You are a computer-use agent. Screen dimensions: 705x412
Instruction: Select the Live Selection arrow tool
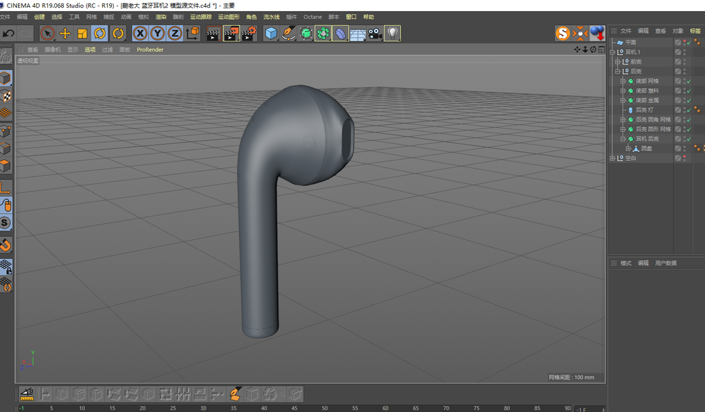point(47,33)
